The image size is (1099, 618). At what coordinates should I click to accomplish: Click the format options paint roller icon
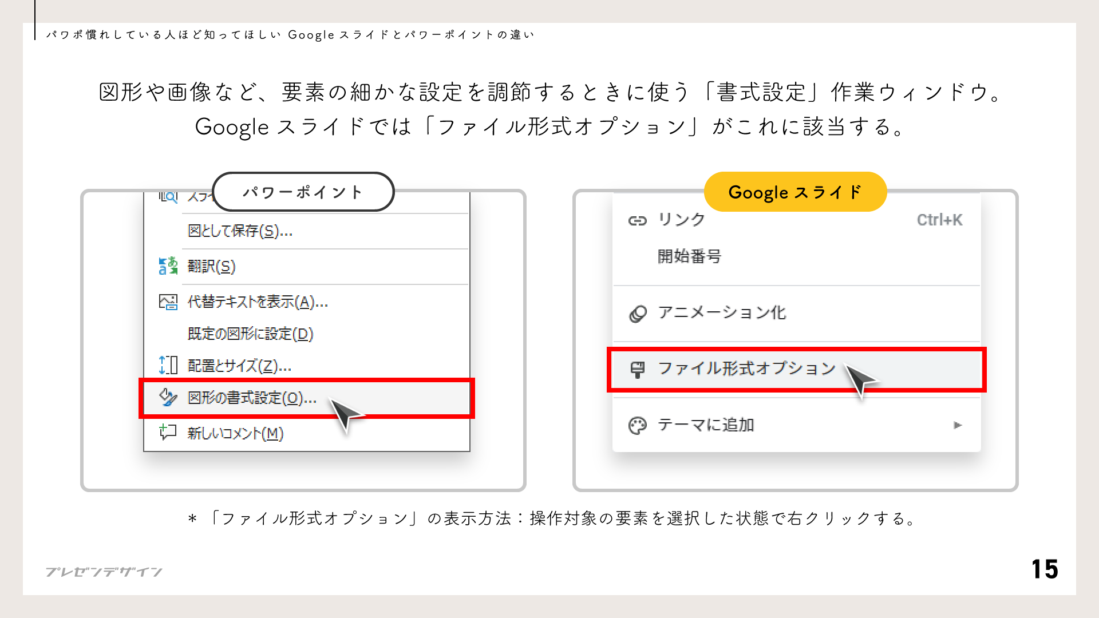pyautogui.click(x=637, y=370)
